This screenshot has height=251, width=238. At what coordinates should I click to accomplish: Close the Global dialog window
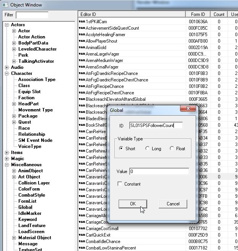pyautogui.click(x=188, y=108)
